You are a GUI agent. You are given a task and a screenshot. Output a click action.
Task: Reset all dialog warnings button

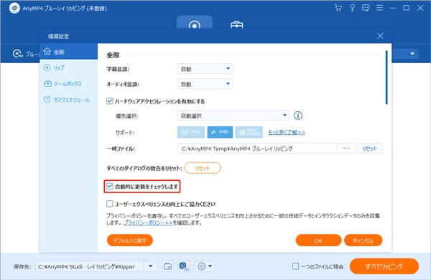(x=203, y=168)
